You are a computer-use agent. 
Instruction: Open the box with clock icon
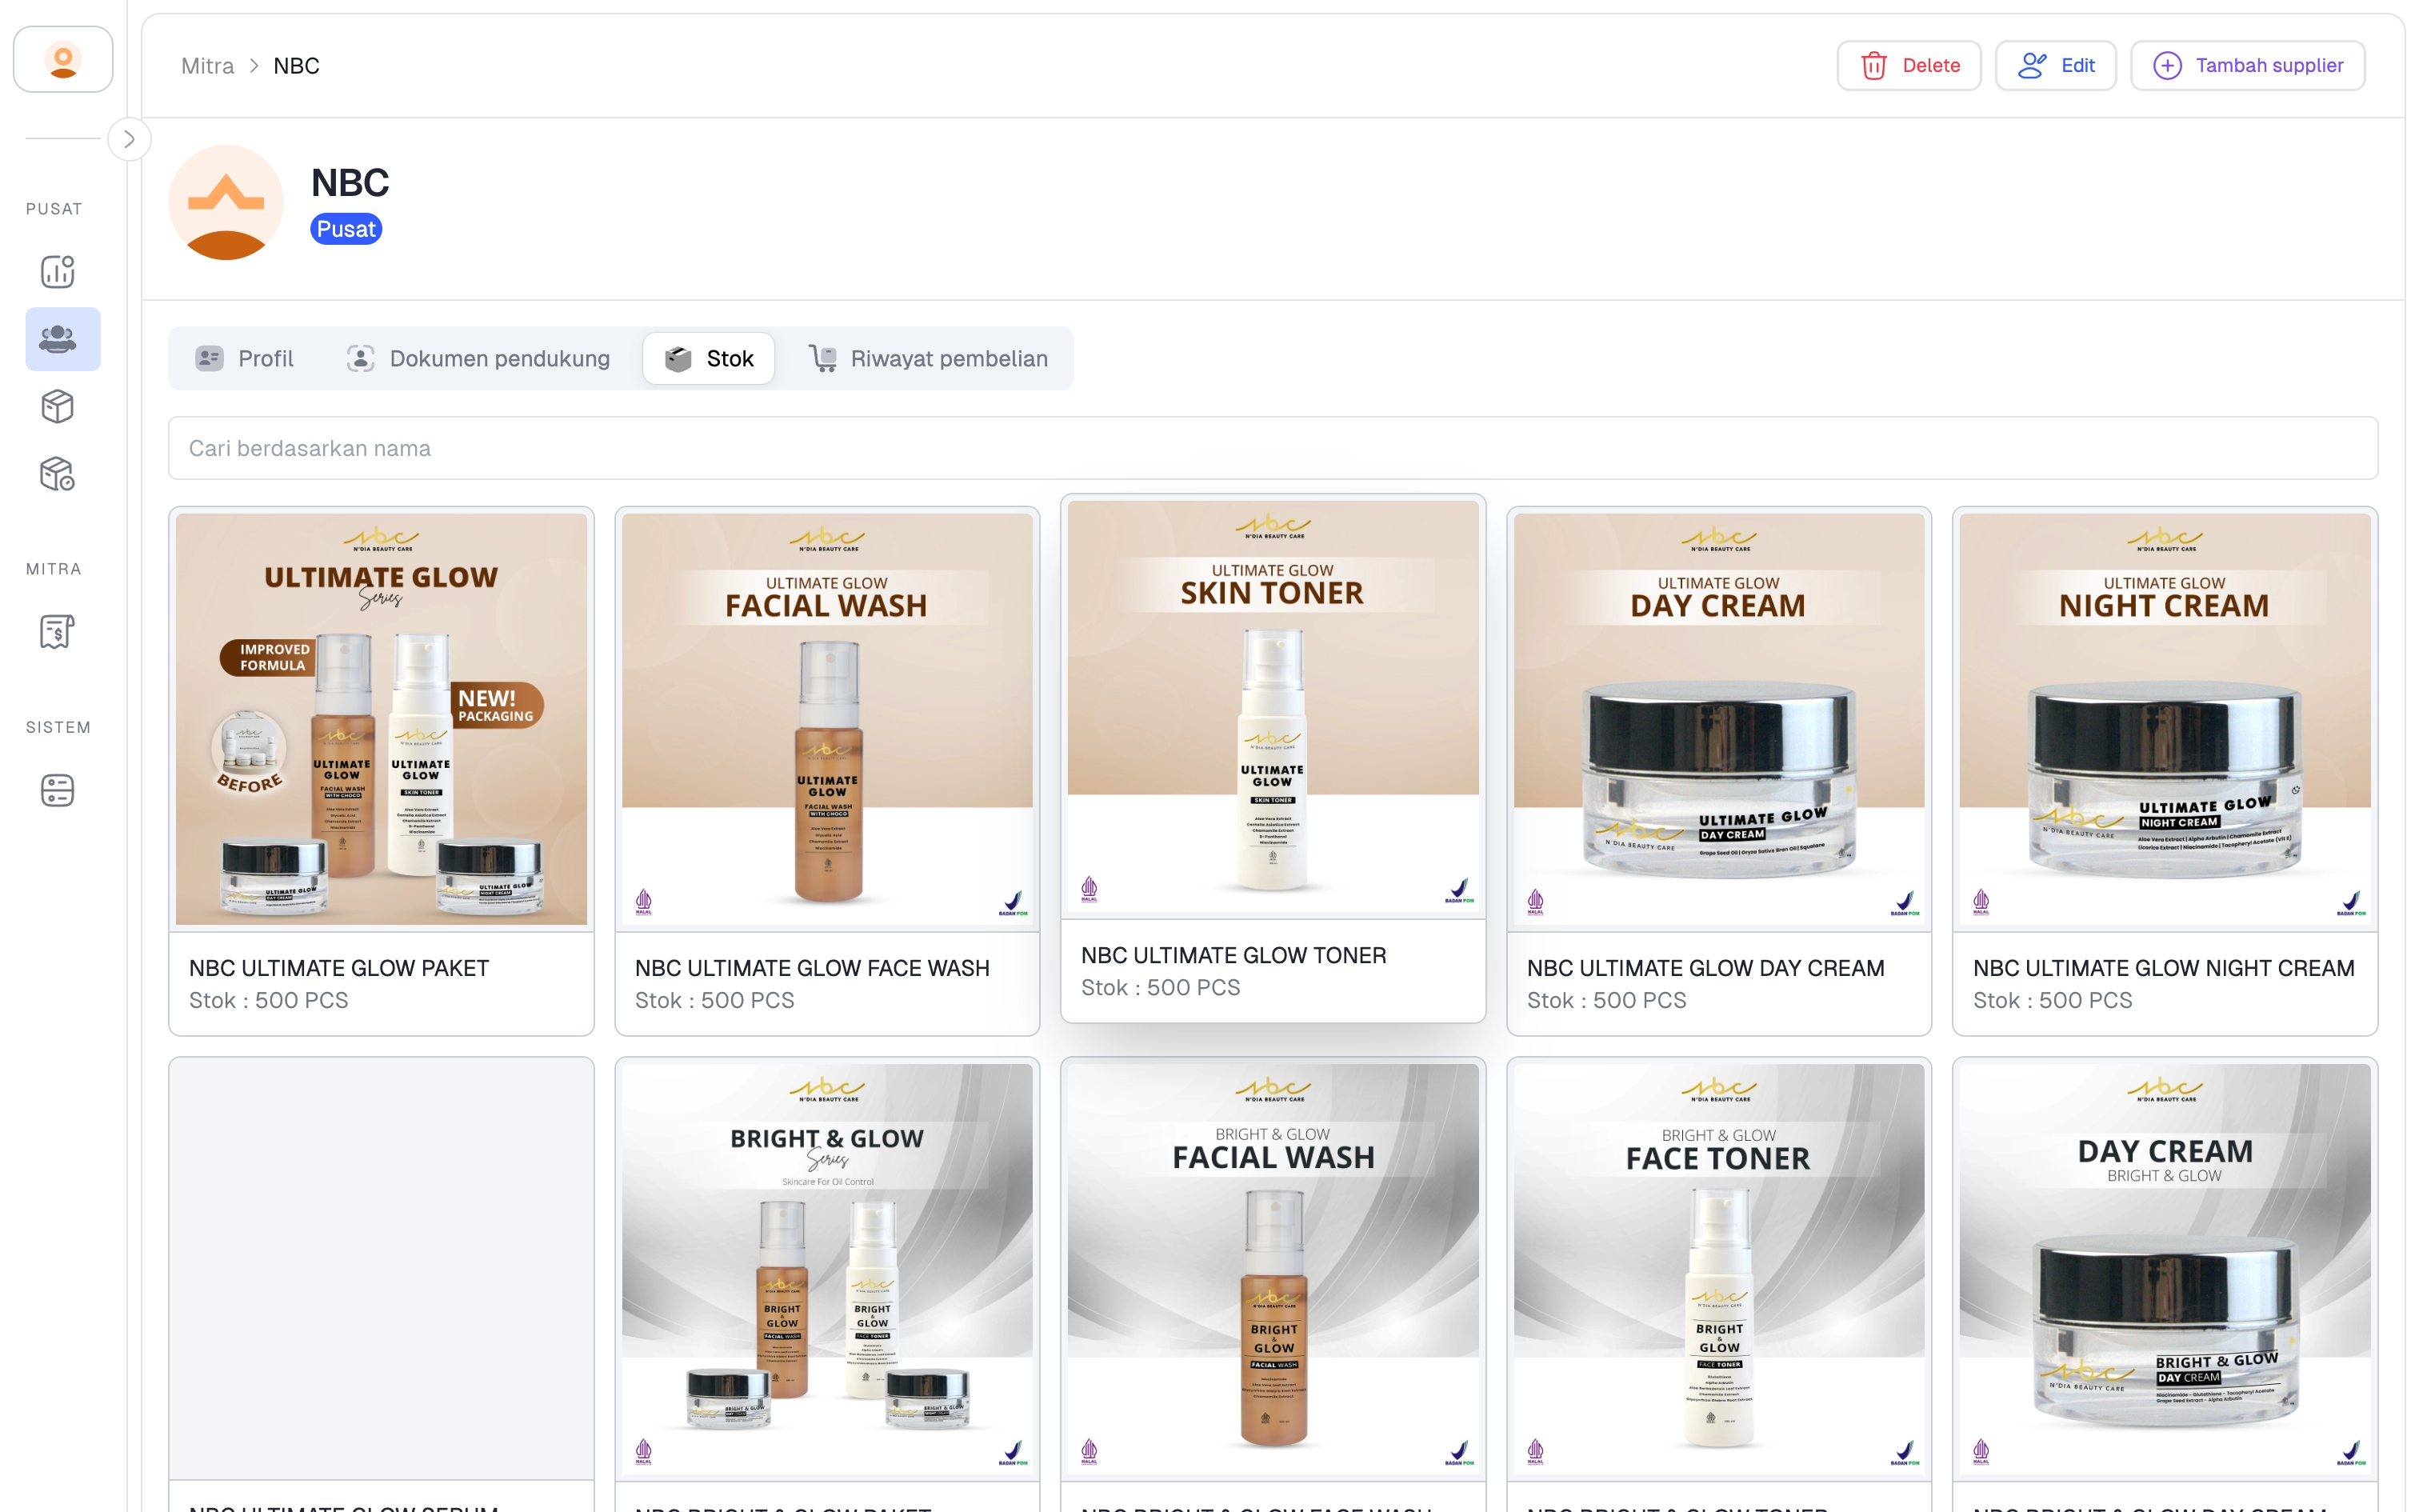point(58,474)
